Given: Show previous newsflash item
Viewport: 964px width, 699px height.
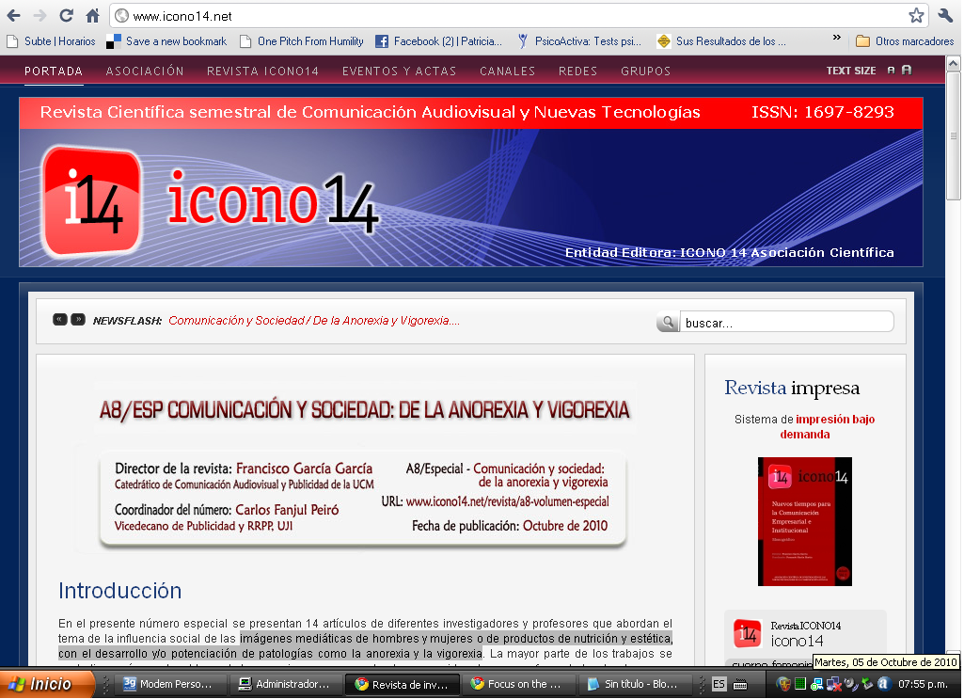Looking at the screenshot, I should click(x=59, y=319).
